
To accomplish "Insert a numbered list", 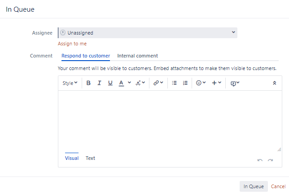I will click(x=185, y=83).
